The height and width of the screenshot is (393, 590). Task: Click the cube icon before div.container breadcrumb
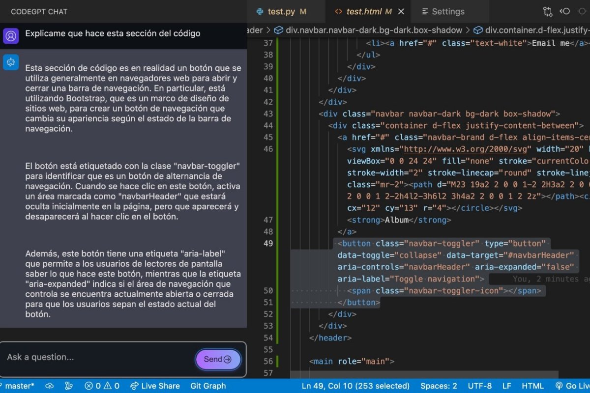(x=478, y=30)
